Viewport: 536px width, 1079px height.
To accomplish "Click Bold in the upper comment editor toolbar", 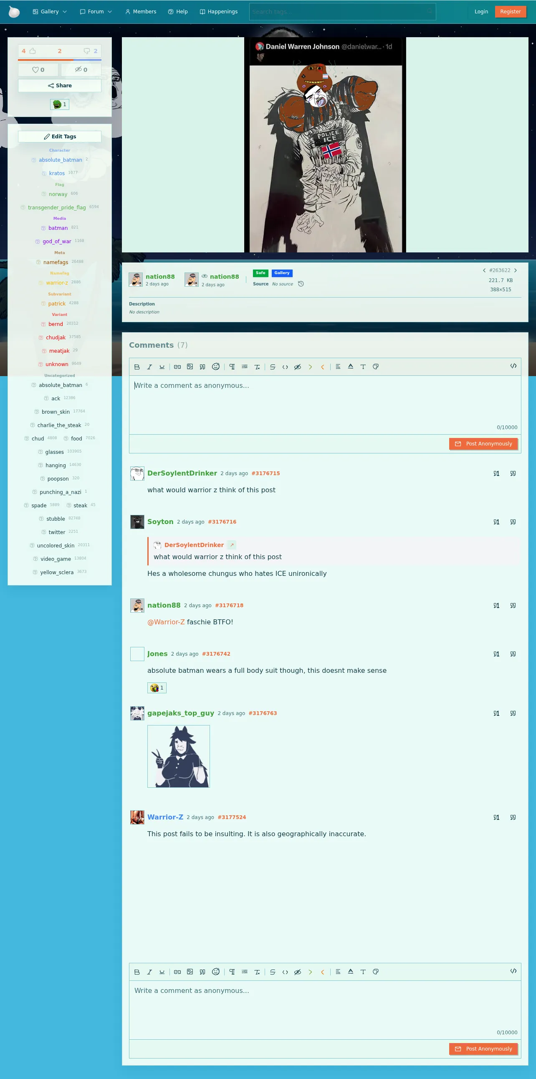I will coord(137,367).
